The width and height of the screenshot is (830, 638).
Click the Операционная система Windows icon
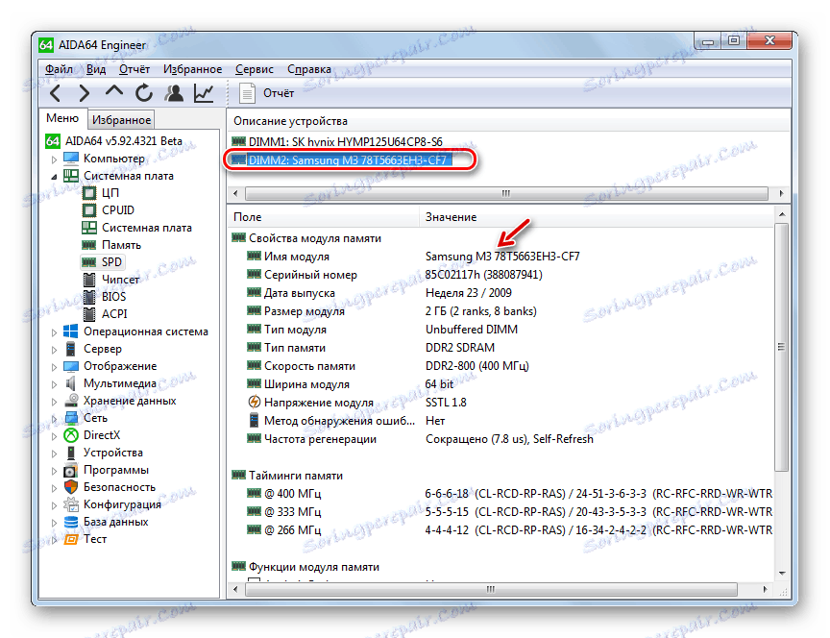(71, 331)
